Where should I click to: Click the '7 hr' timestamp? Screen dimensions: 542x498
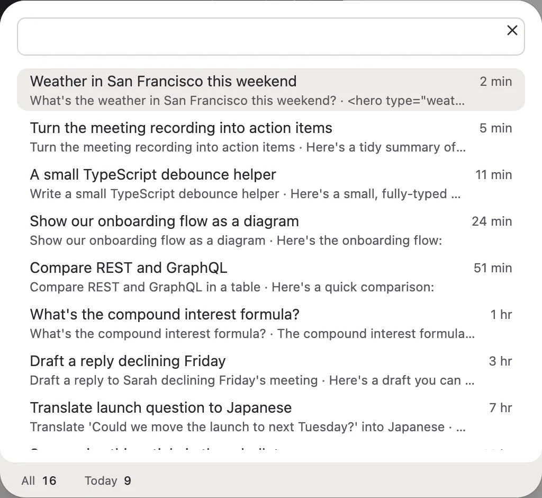click(501, 408)
